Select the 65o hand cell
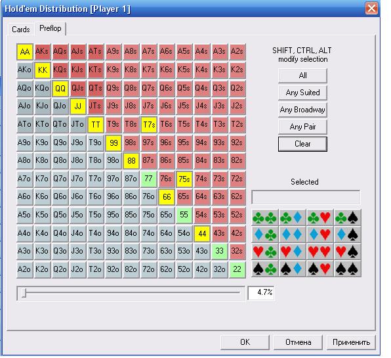 pyautogui.click(x=167, y=215)
